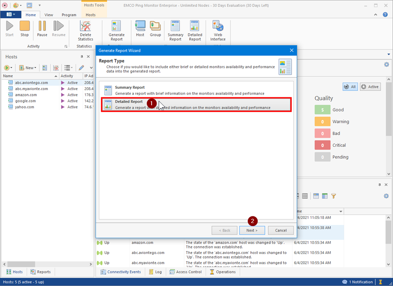Toggle the Active filter in Quality panel
393x286 pixels.
(x=370, y=87)
